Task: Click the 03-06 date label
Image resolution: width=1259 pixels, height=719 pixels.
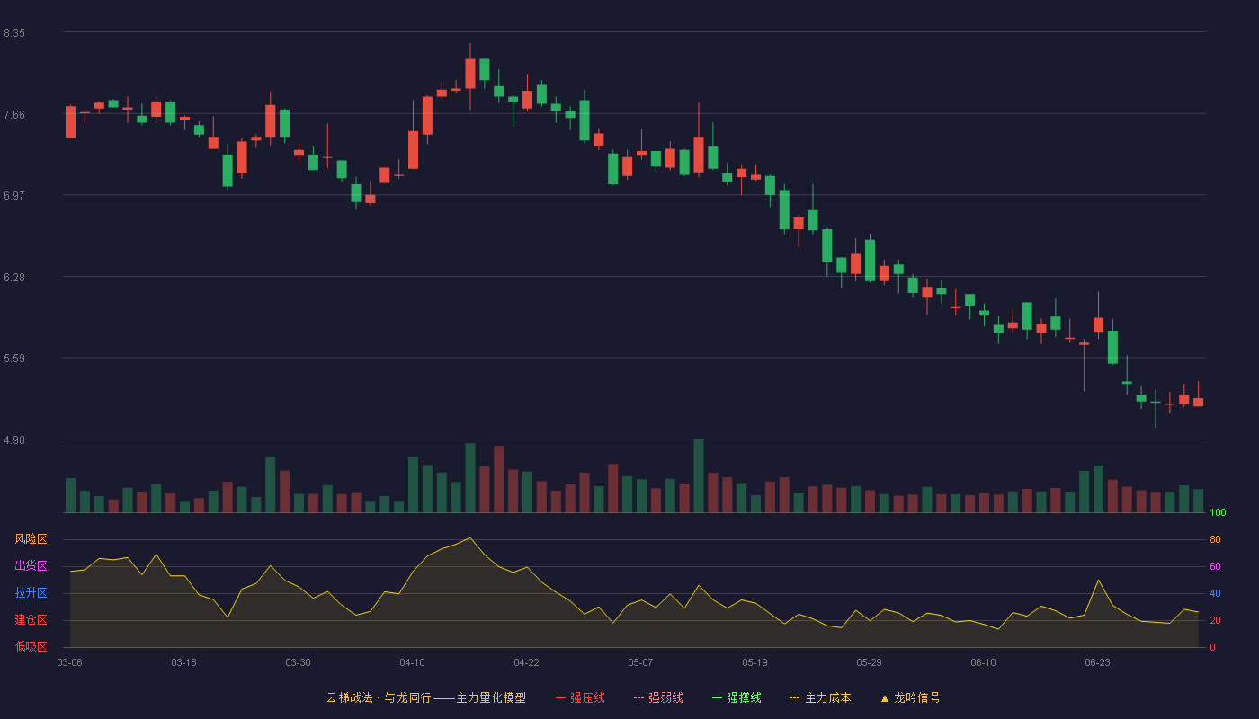Action: pyautogui.click(x=70, y=662)
